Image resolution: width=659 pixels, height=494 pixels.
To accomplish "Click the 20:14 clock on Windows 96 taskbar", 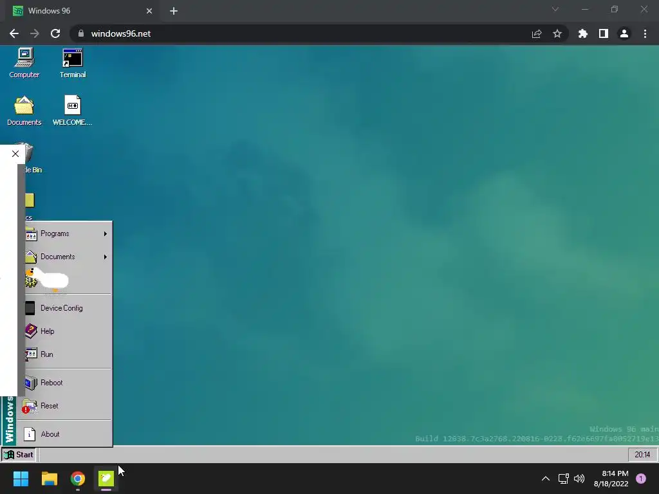I will [x=642, y=455].
